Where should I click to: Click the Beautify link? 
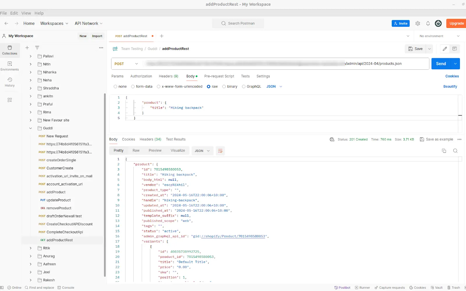click(450, 87)
